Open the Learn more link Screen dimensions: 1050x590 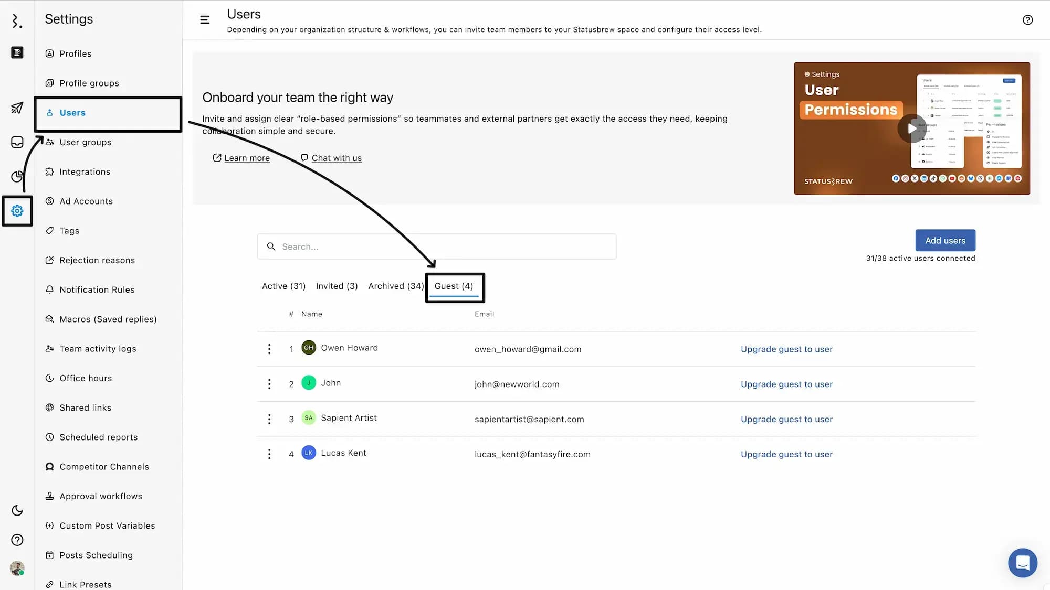[x=247, y=158]
